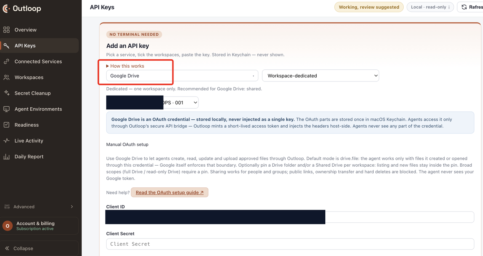Click the Local · read-only badge

pos(430,7)
